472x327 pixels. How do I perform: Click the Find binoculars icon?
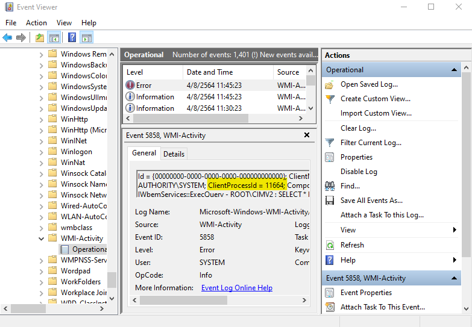(330, 186)
